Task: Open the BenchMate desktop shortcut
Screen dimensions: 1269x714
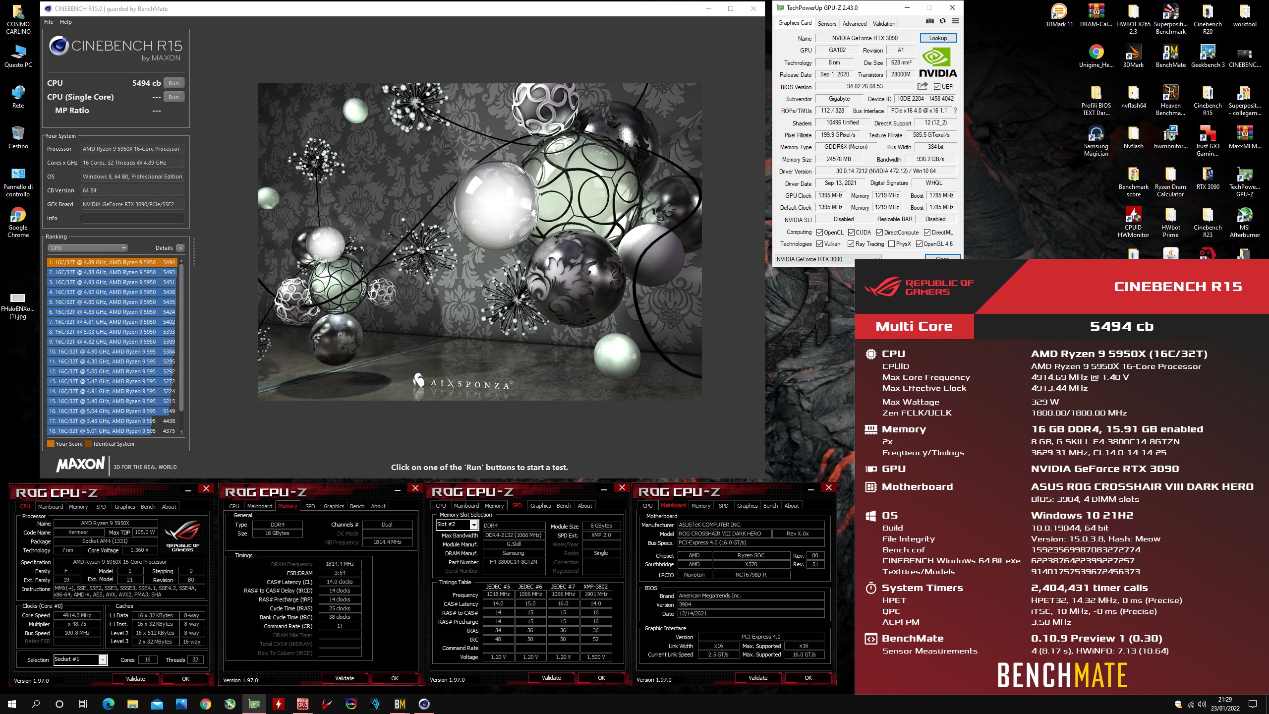Action: [x=1170, y=57]
